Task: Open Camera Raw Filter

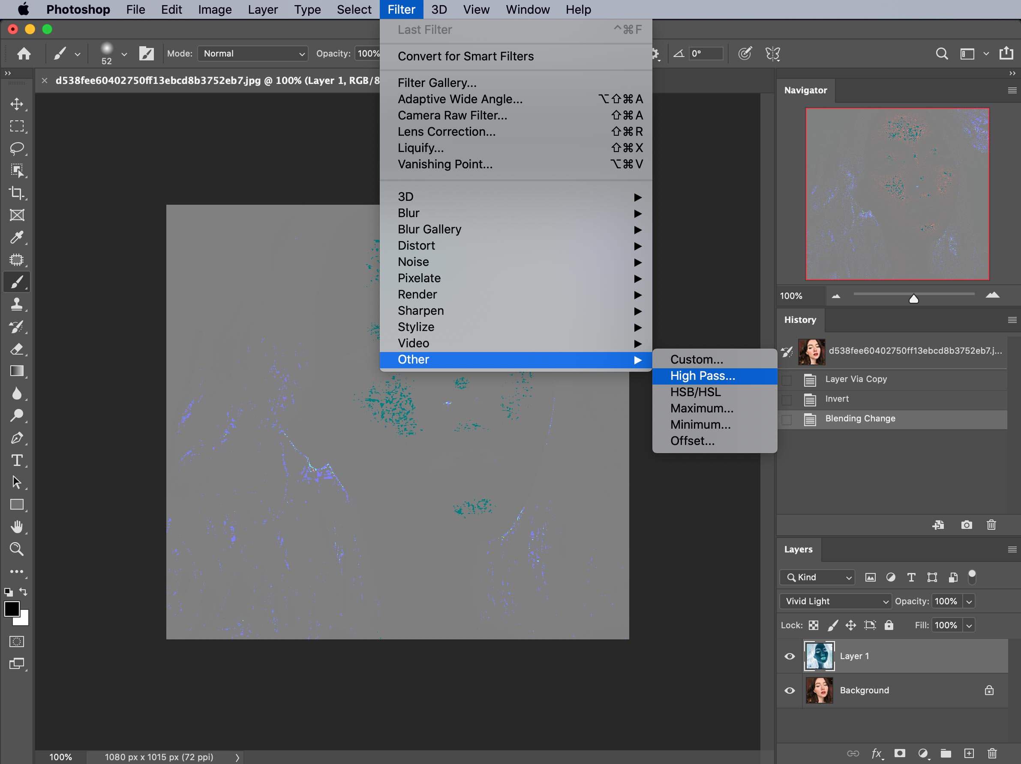Action: [x=516, y=115]
